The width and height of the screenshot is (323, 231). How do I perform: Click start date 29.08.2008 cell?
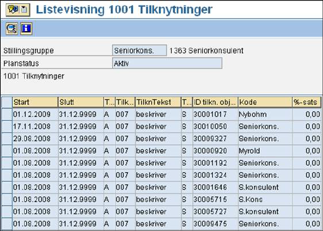click(35, 139)
